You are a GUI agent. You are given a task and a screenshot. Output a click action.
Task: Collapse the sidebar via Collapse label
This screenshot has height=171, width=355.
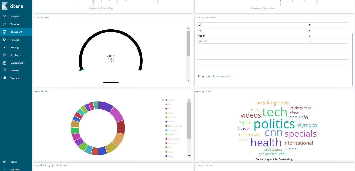tap(15, 170)
